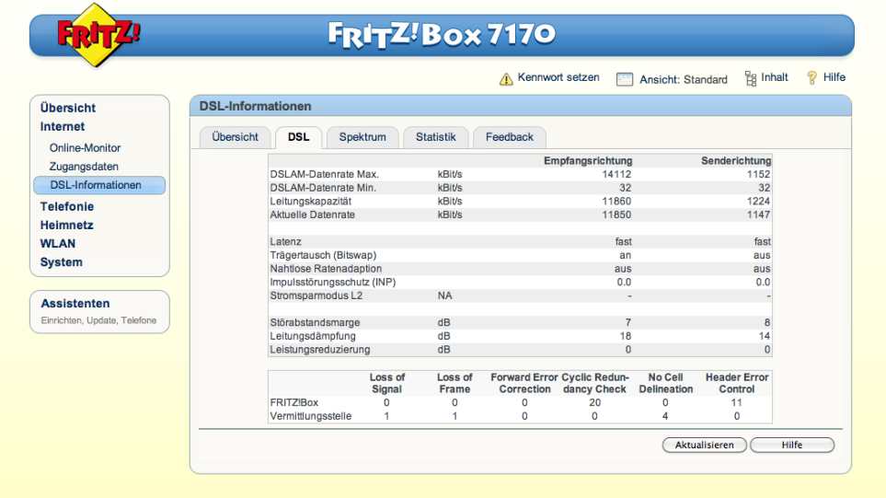This screenshot has width=886, height=498.
Task: Click the Nahtlose Ratenadaption row label
Action: pyautogui.click(x=326, y=269)
